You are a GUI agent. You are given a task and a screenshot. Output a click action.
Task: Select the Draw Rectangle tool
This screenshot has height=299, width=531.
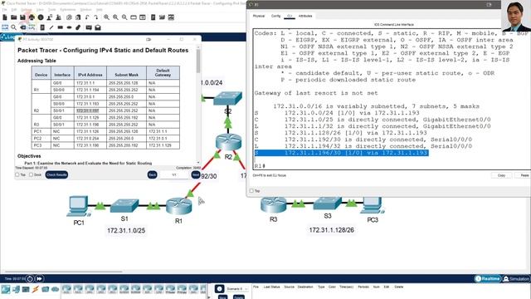click(61, 27)
